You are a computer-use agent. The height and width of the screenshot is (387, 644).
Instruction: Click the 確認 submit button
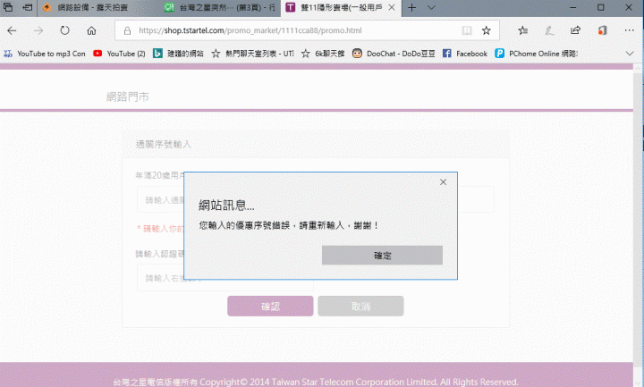pyautogui.click(x=270, y=307)
